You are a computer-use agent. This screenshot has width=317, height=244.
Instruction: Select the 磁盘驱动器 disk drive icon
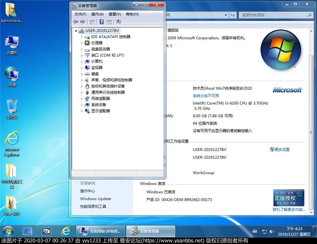coord(87,49)
